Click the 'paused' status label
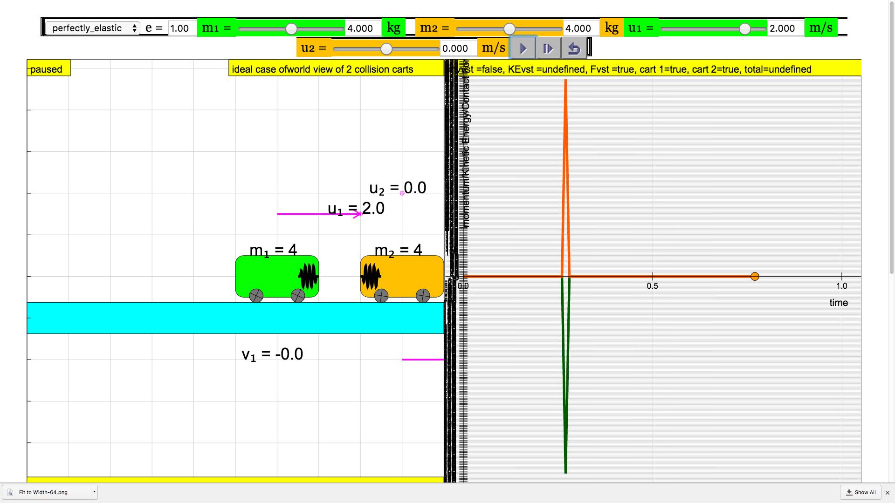 pos(48,69)
